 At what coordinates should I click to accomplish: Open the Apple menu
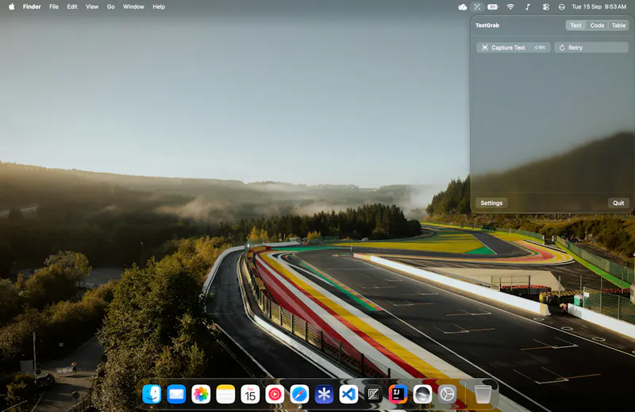pyautogui.click(x=11, y=7)
